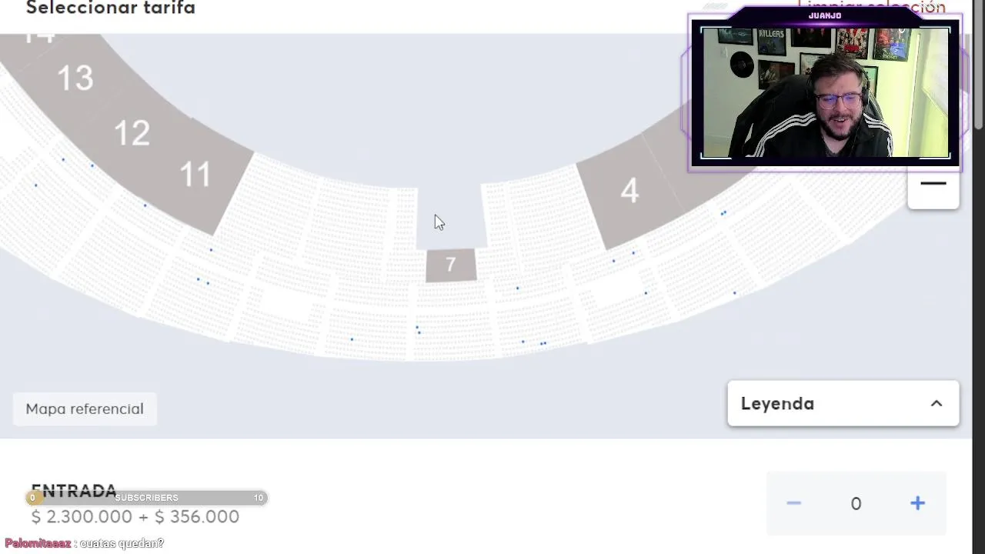Click the available blue seat below section 7

click(x=517, y=289)
